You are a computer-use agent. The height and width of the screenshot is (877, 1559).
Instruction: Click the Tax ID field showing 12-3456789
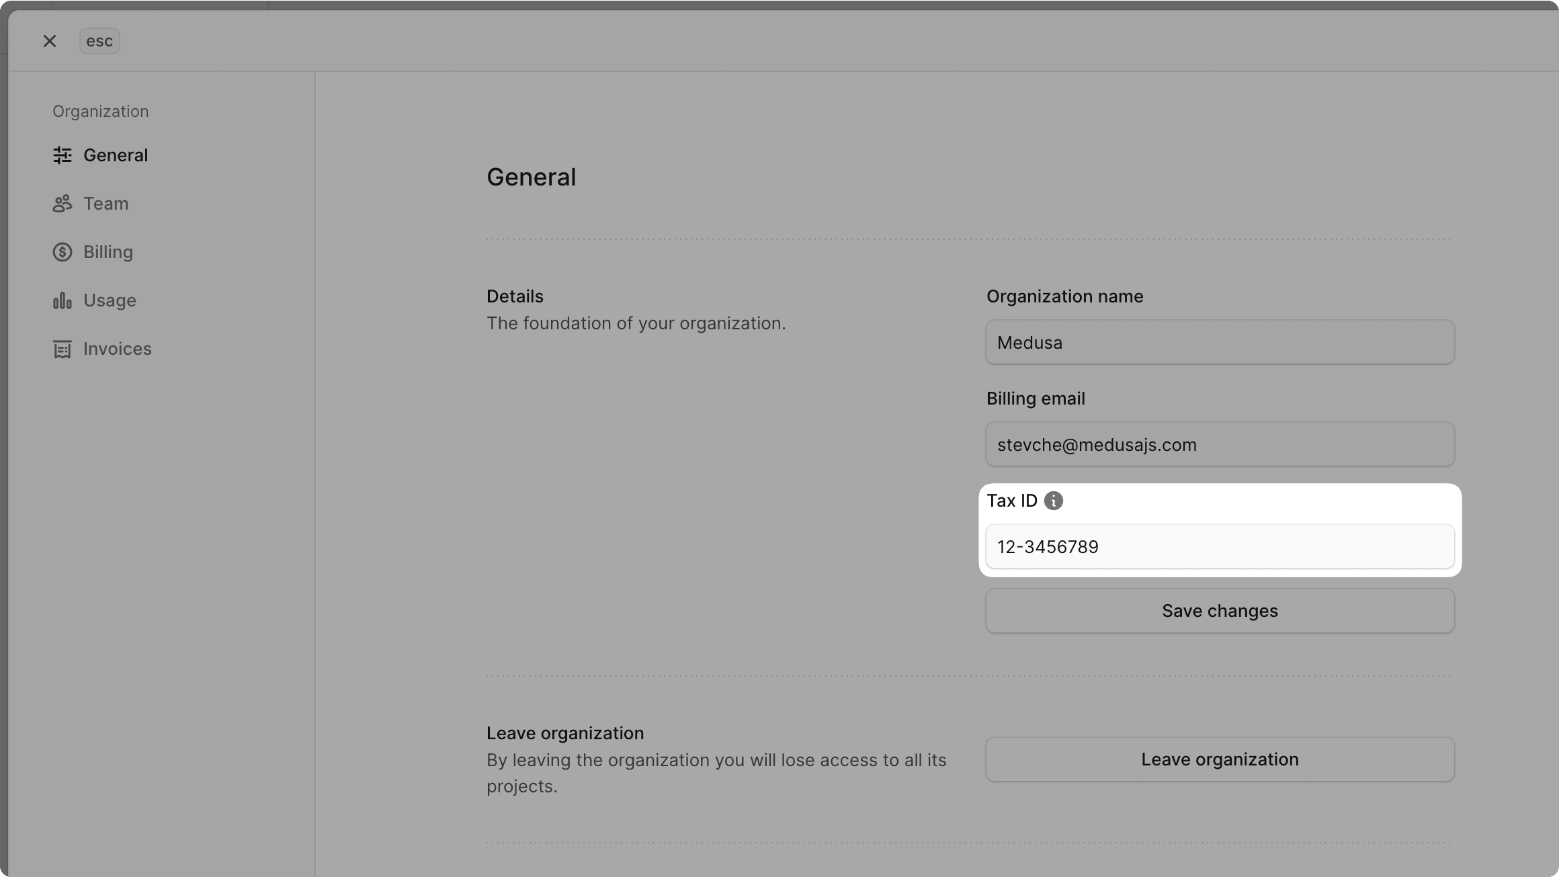1220,546
